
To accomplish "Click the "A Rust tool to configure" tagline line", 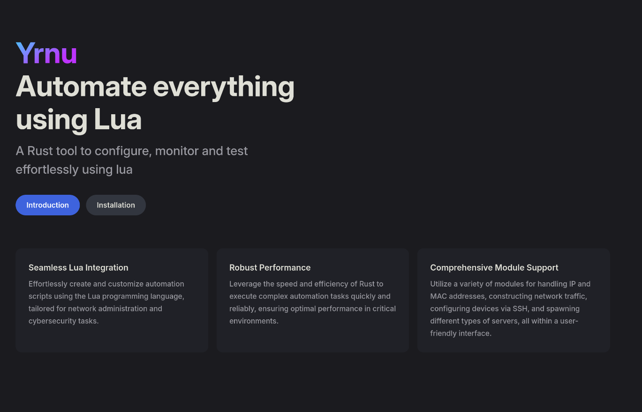I will point(132,151).
